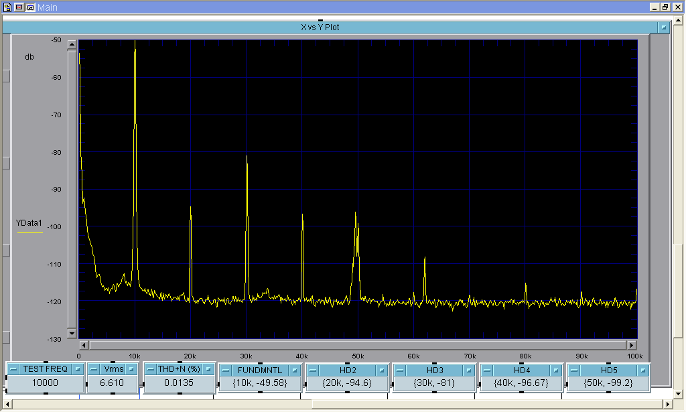Click the square button right of HD2 title

pyautogui.click(x=381, y=370)
